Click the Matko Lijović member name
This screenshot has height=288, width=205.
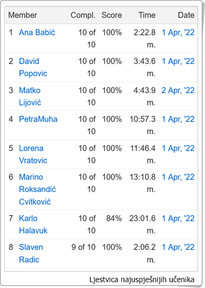30,96
